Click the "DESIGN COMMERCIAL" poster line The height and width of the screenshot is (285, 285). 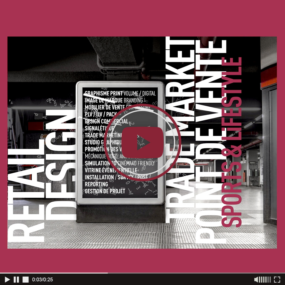(107, 121)
